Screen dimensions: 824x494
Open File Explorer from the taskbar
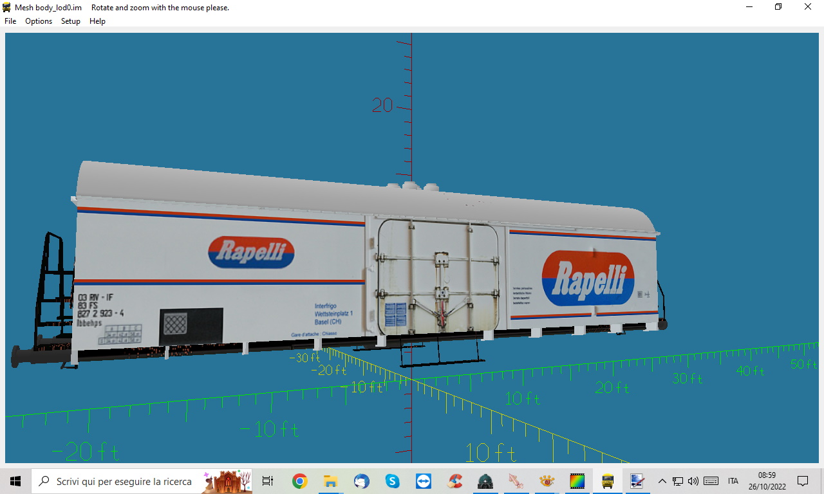coord(330,480)
